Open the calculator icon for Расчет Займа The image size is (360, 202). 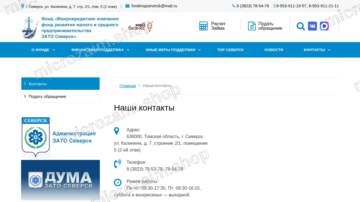(203, 26)
